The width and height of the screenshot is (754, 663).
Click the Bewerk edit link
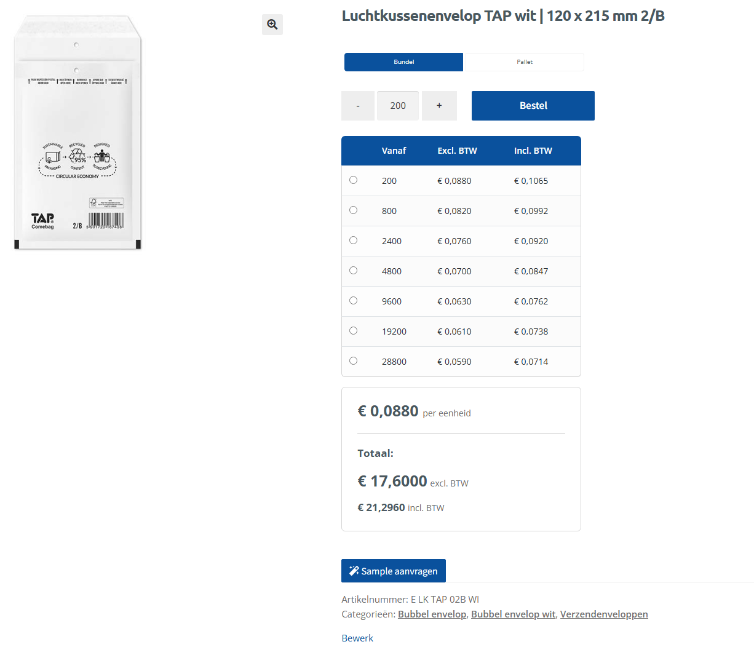pos(357,638)
